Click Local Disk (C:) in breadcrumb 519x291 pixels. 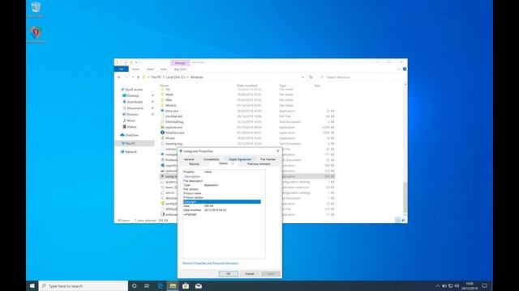point(176,78)
